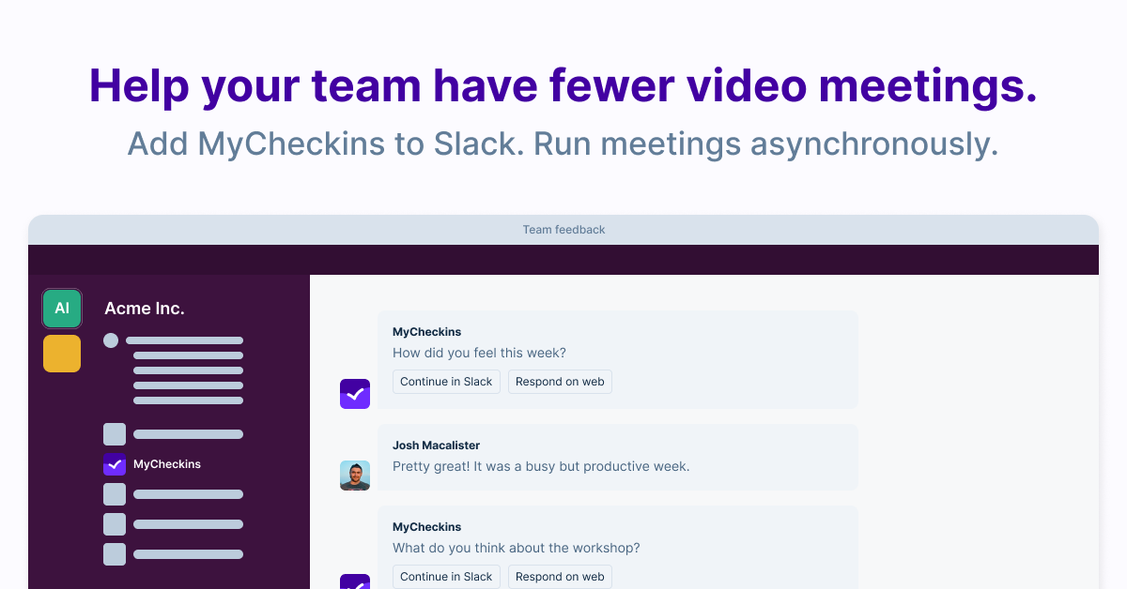This screenshot has width=1127, height=589.
Task: Click the 'Add MyCheckins to Slack' subheading
Action: (x=563, y=143)
